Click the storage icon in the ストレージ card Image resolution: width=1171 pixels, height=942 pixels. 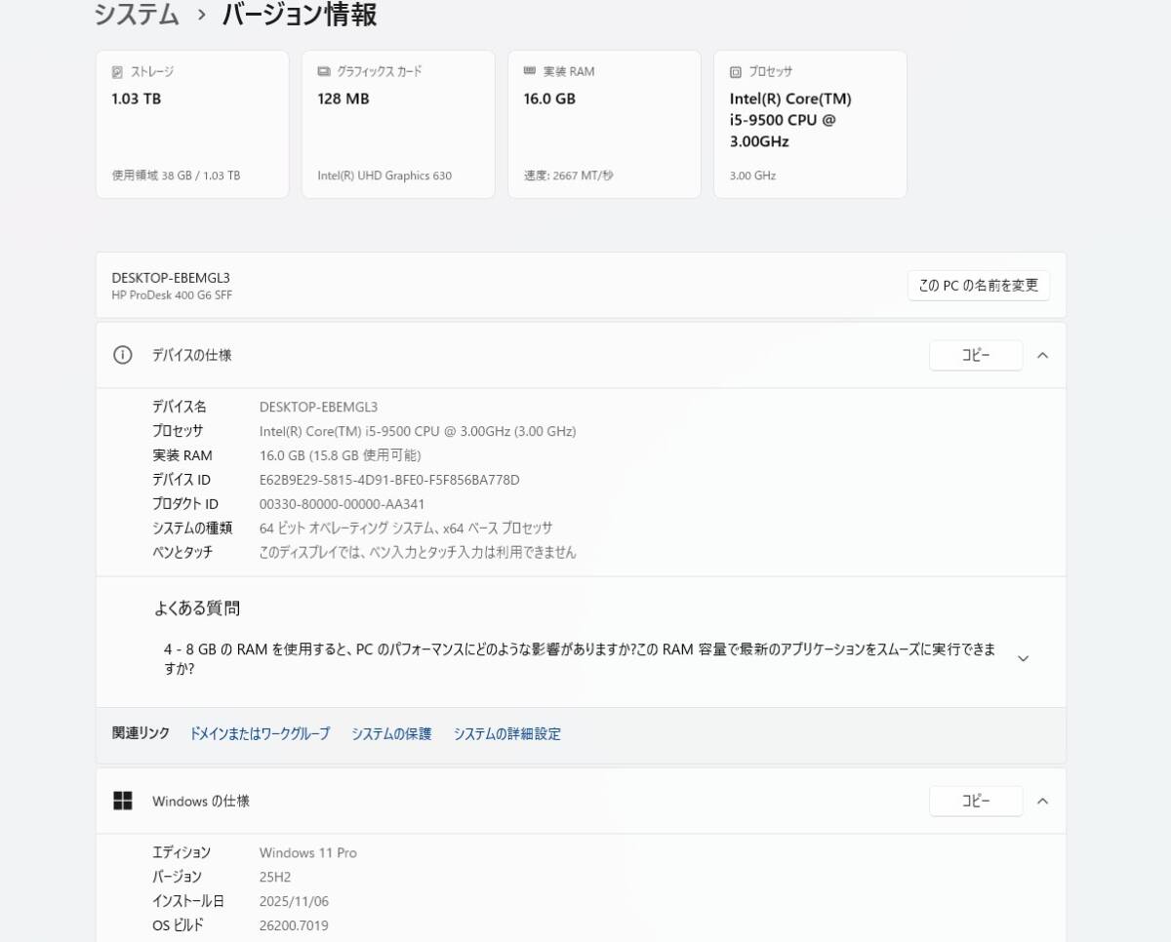[x=117, y=72]
